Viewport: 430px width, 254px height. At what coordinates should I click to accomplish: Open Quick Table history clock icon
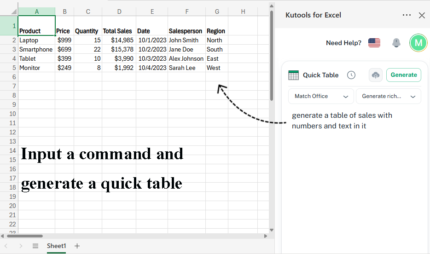point(351,75)
